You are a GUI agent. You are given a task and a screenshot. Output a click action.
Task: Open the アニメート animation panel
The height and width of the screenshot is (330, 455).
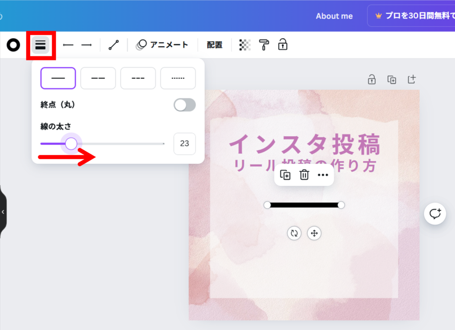coord(162,45)
